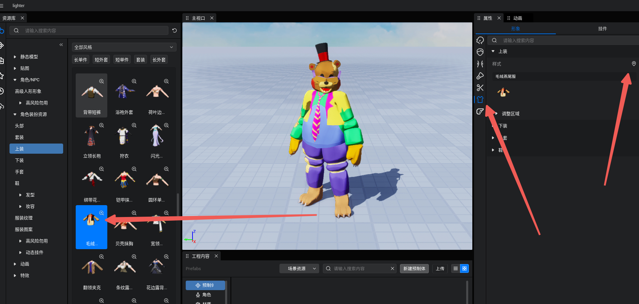This screenshot has width=639, height=304.
Task: Select the 工程内容 panel tab
Action: tap(200, 256)
